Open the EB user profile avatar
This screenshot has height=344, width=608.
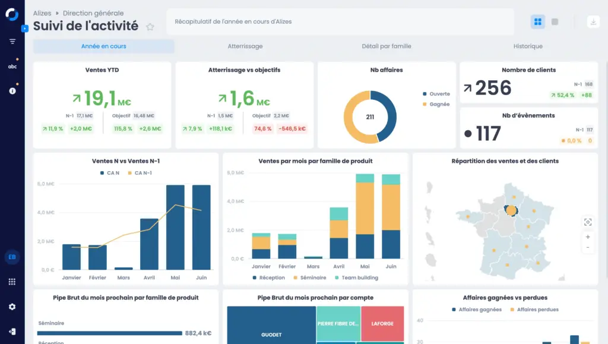[x=12, y=257]
